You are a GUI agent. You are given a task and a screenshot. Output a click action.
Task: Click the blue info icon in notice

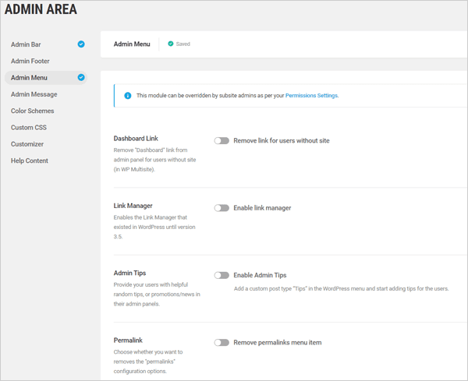128,96
